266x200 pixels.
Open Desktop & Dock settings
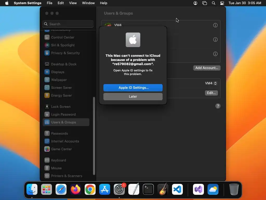66,64
